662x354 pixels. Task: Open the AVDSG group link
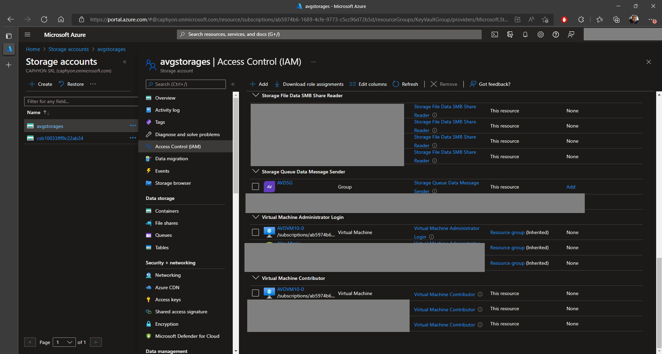pyautogui.click(x=285, y=183)
